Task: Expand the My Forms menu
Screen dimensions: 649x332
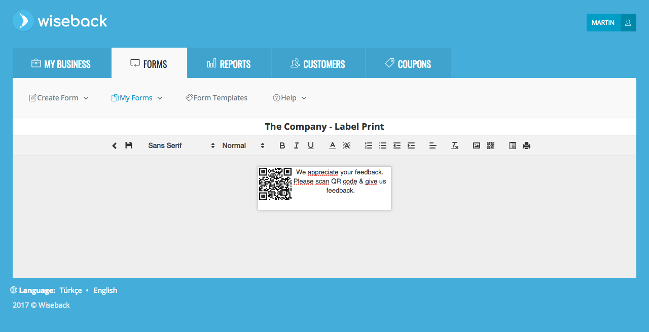Action: [x=137, y=98]
